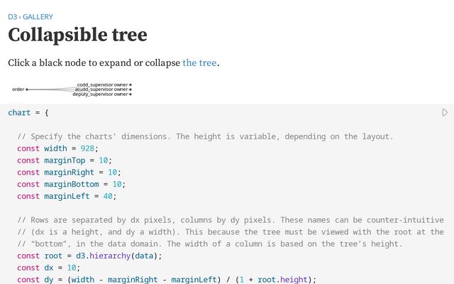Screen dimensions: 454x284
Task: Open the D3 breadcrumb link
Action: [12, 16]
